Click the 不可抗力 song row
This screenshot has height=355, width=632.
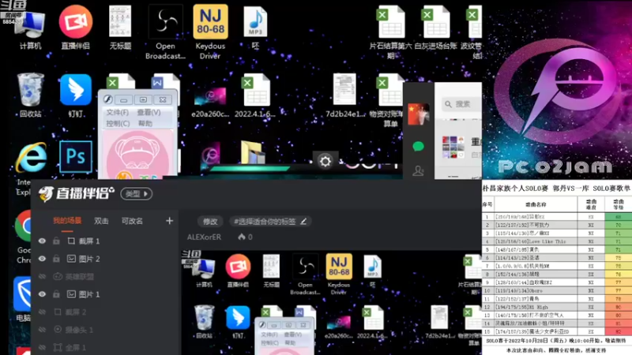[557, 225]
